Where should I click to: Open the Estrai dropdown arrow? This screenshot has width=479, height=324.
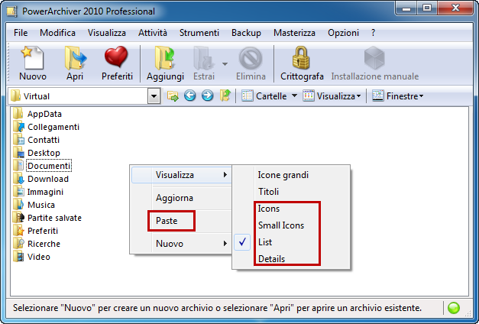tap(225, 64)
